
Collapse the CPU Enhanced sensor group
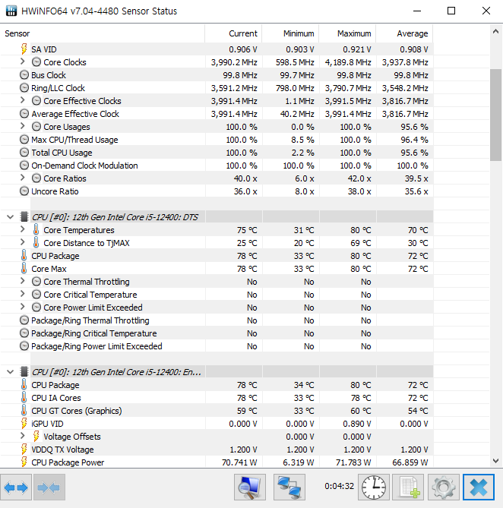coord(11,371)
